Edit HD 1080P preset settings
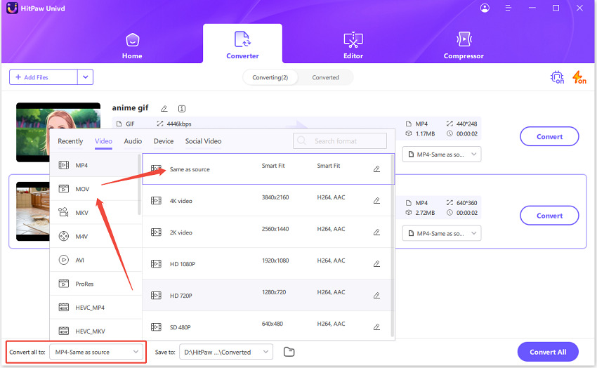597x368 pixels. (x=376, y=264)
